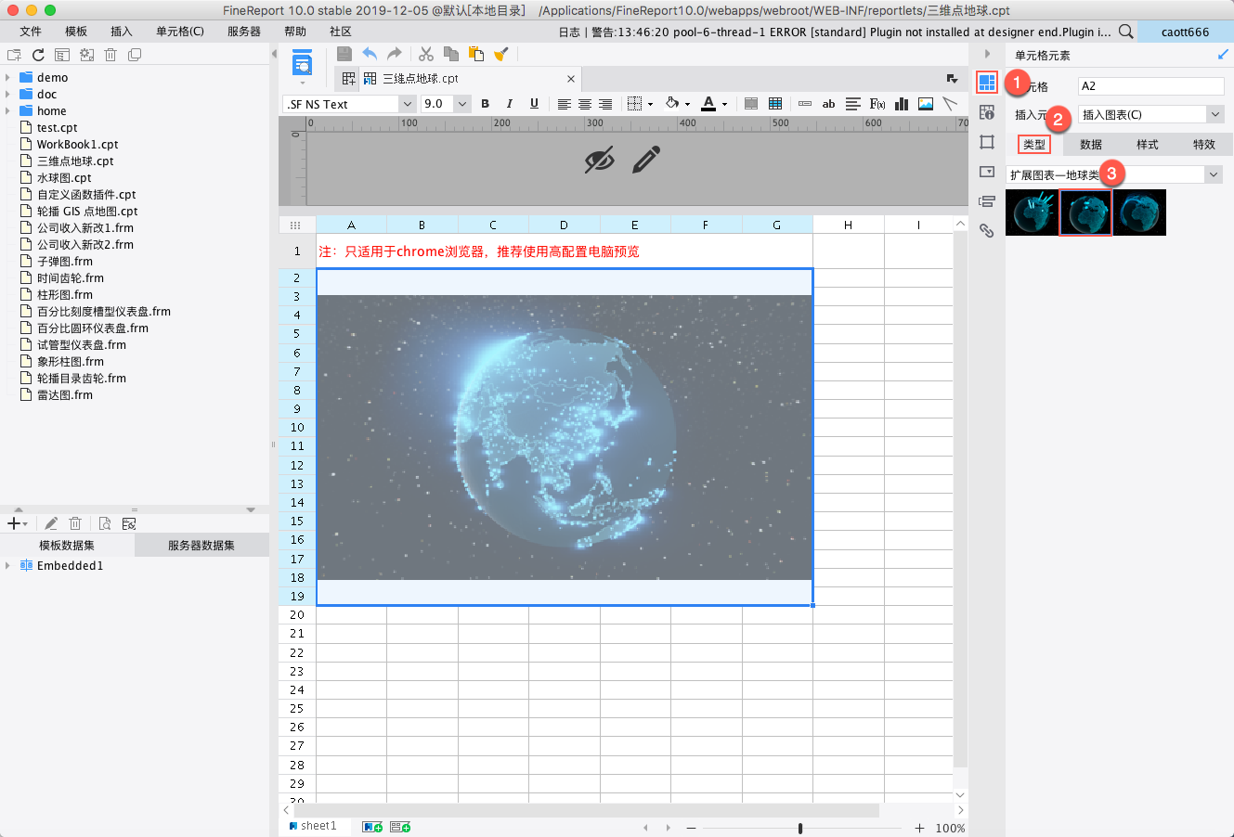
Task: Insert a chart using bar chart icon
Action: [901, 104]
